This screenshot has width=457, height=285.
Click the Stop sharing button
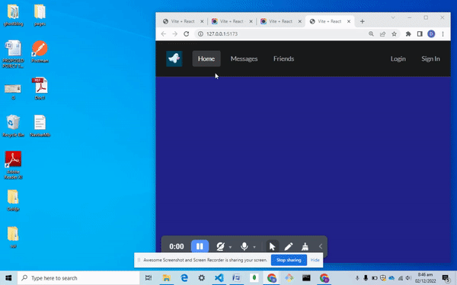289,260
